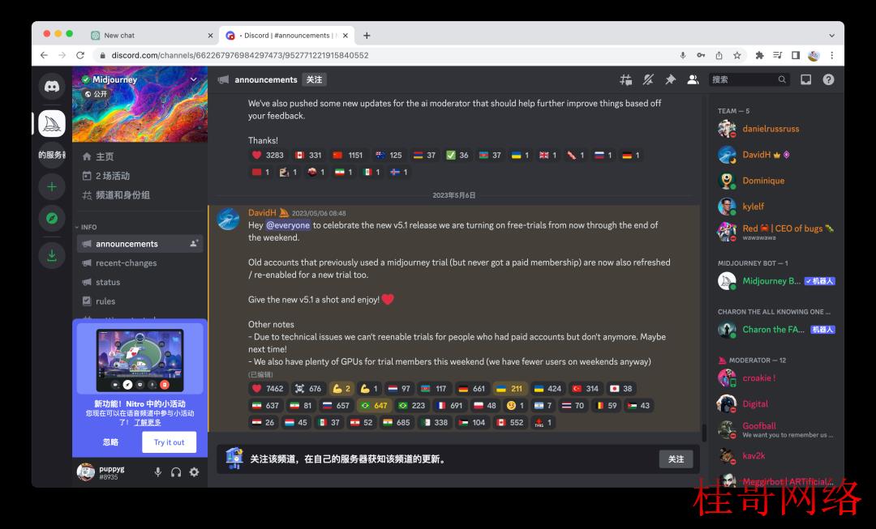This screenshot has height=529, width=876.
Task: Click the notification settings bell icon
Action: [x=648, y=80]
